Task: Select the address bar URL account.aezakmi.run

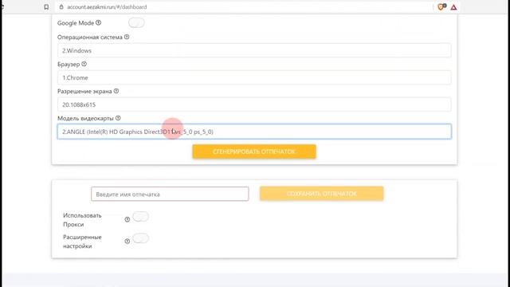Action: [107, 7]
